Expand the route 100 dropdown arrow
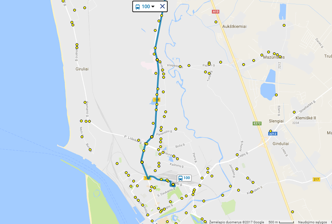This screenshot has height=224, width=332. tap(153, 7)
